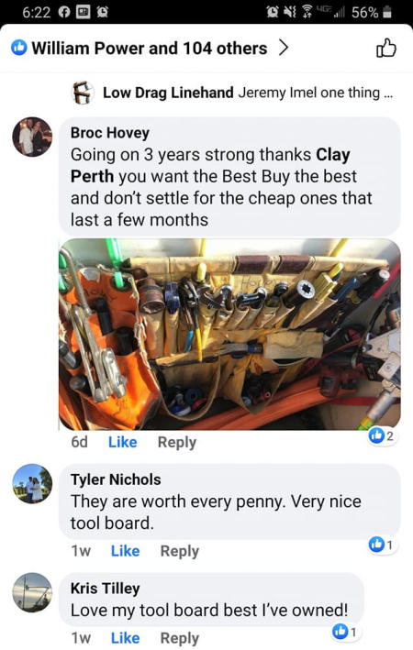
Task: Tap Low Drag Linehand page avatar
Action: 83,92
